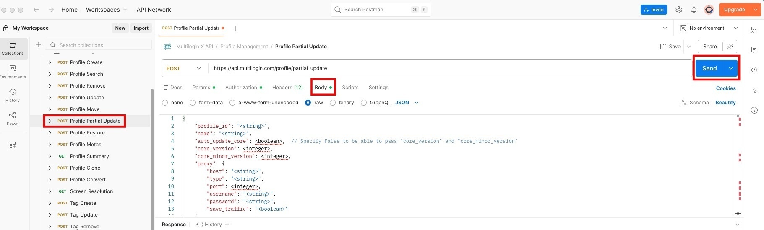Image resolution: width=764 pixels, height=230 pixels.
Task: Go back with the left arrow
Action: (x=36, y=10)
